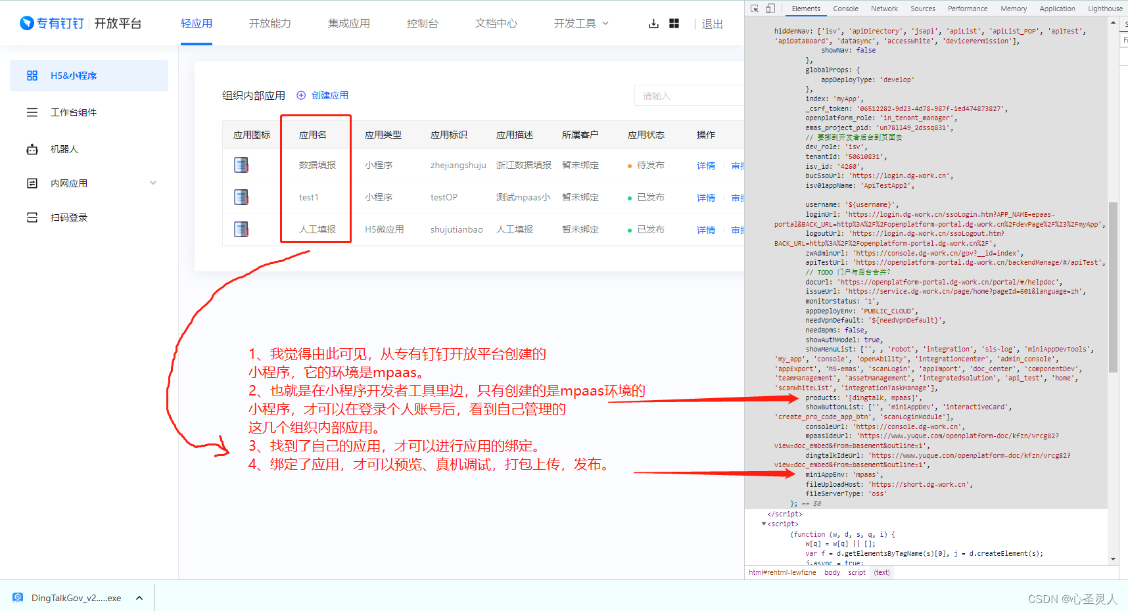Click the 人工填报 app name cell

pyautogui.click(x=317, y=229)
